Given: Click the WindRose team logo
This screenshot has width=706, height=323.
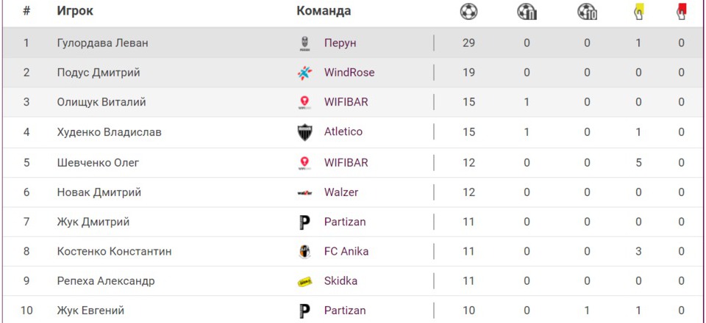Looking at the screenshot, I should (304, 73).
